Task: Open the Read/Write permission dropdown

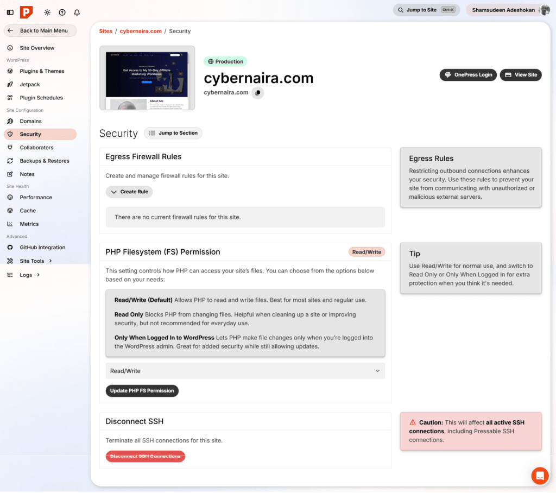Action: pos(244,370)
